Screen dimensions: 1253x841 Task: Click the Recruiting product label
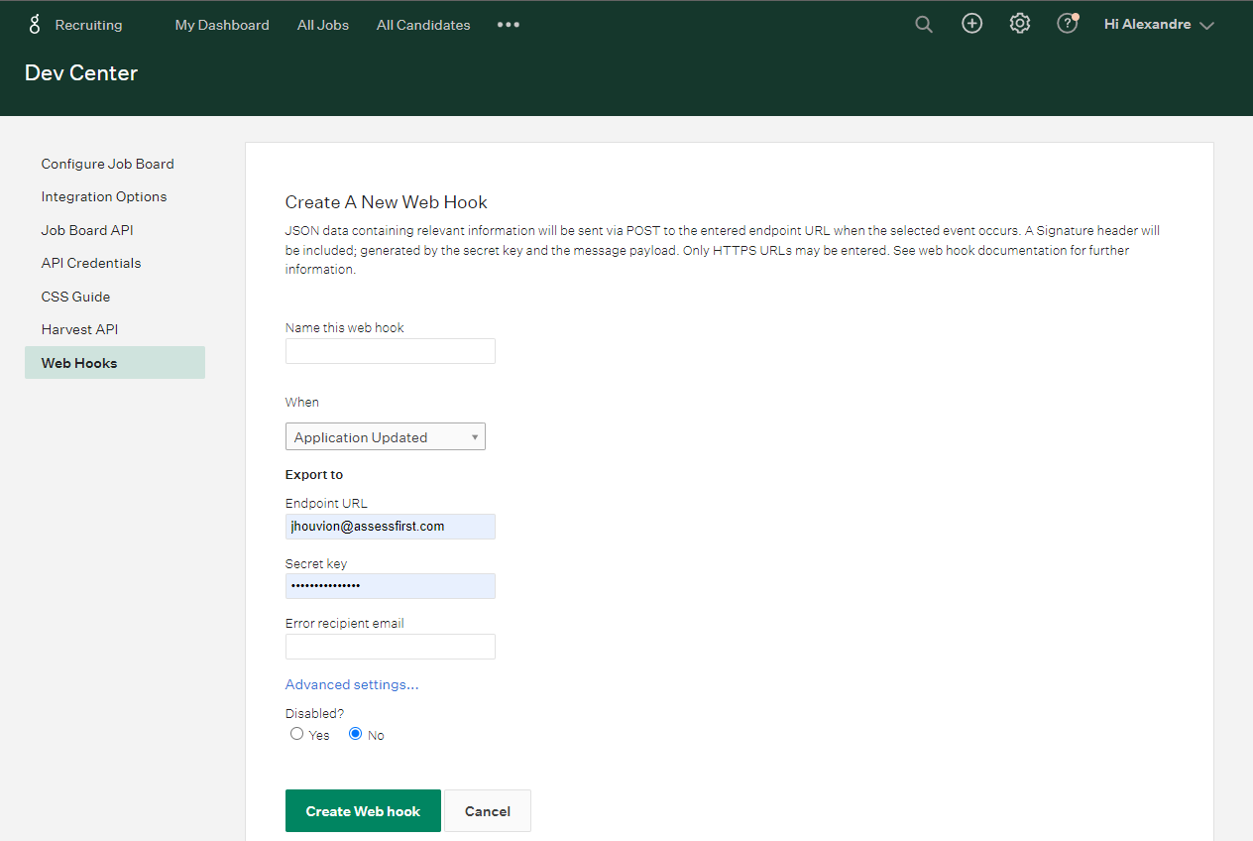[89, 25]
